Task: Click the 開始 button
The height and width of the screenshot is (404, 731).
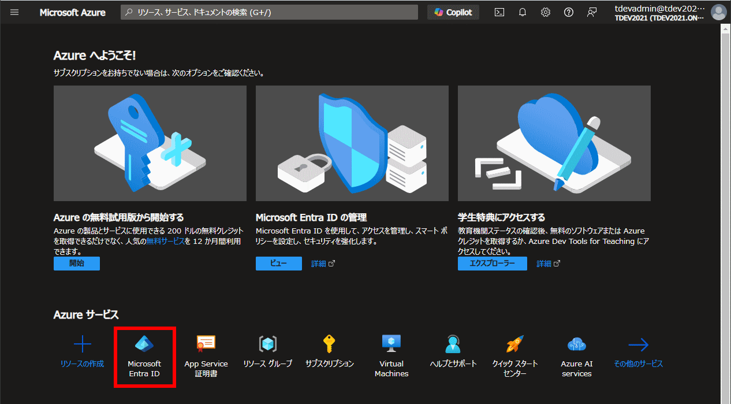Action: click(77, 264)
